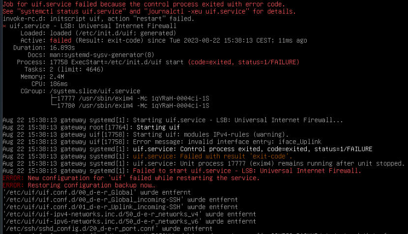Select the '(code=exited, status=1/FAILURE)' red text
Screen dimensions: 408x234
tap(243, 62)
